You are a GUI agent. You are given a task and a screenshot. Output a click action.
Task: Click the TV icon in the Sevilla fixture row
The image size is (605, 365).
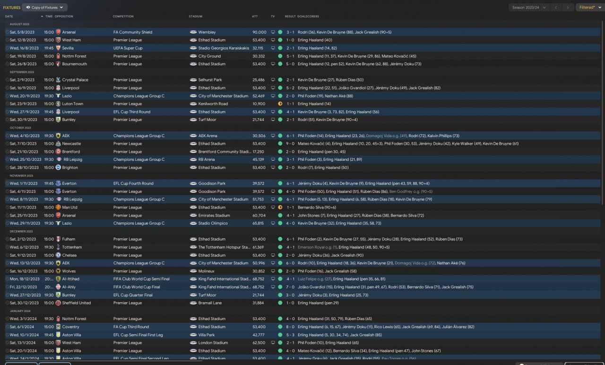click(x=273, y=48)
